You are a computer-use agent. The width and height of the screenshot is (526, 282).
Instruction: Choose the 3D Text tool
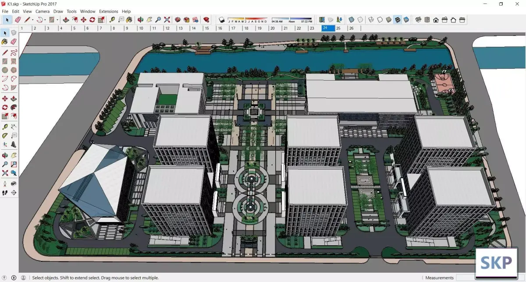(x=14, y=144)
